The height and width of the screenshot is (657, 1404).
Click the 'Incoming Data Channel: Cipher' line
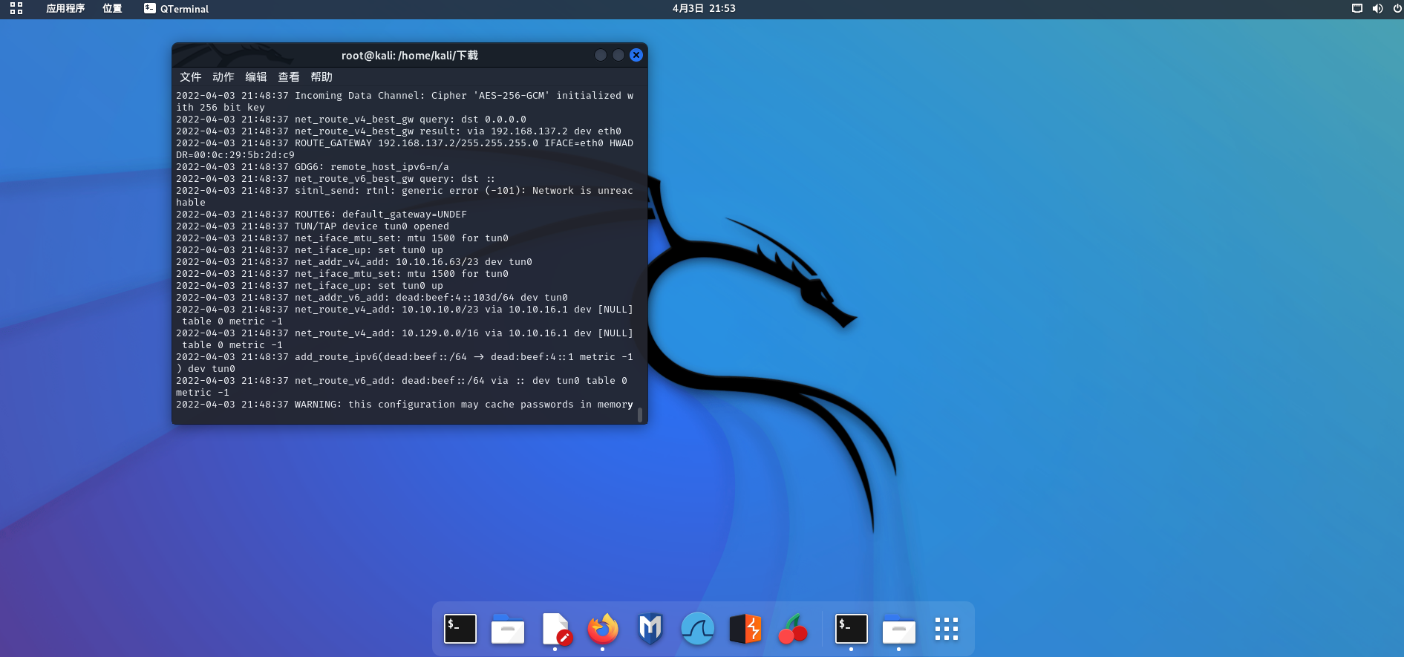(405, 102)
